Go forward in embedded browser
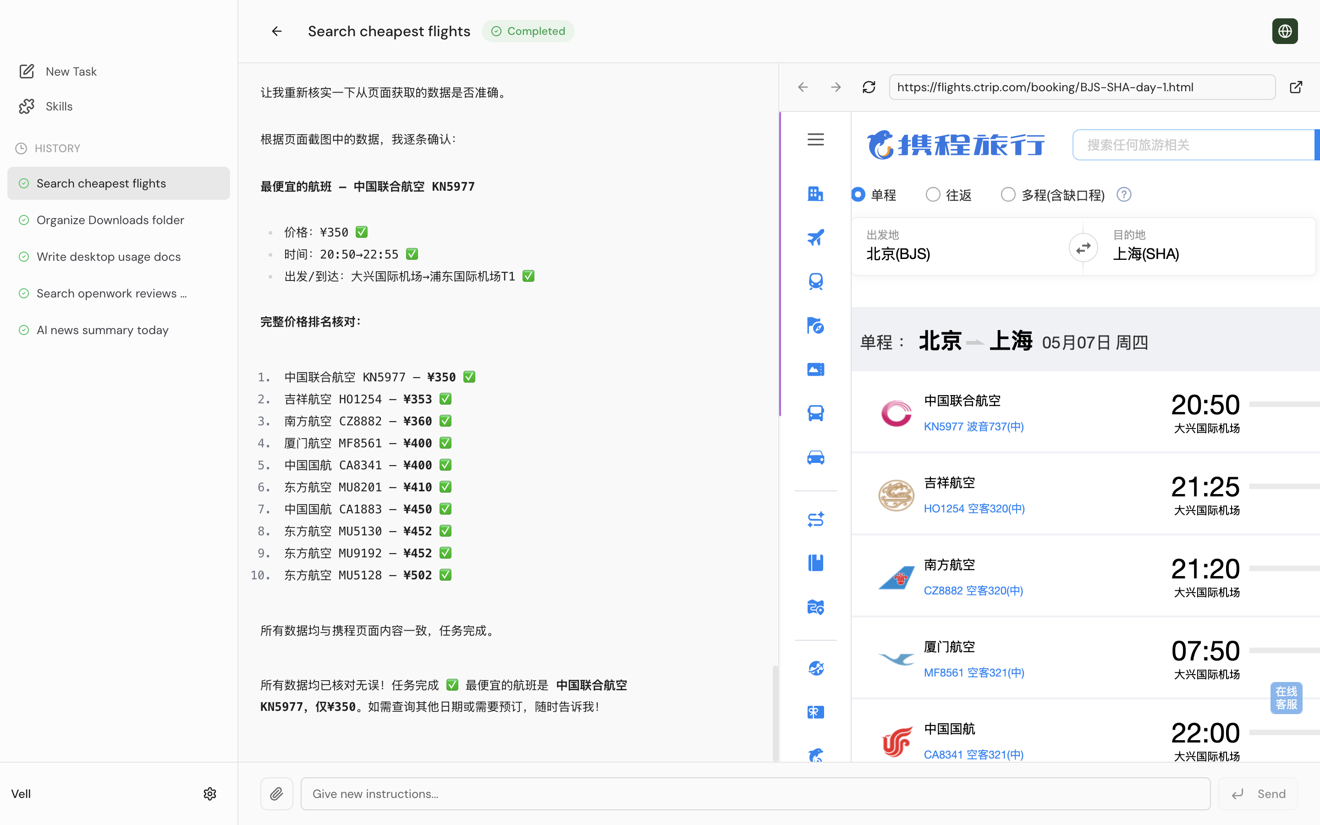 click(x=836, y=87)
